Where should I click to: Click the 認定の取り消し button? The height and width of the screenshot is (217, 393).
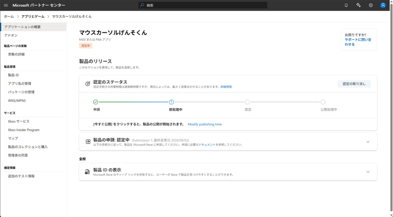(354, 84)
